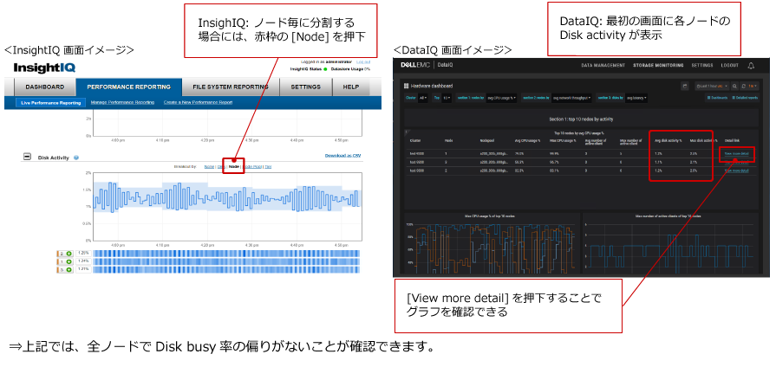Open the Disk Activity help icon
Screen dimensions: 776x367
coord(76,158)
